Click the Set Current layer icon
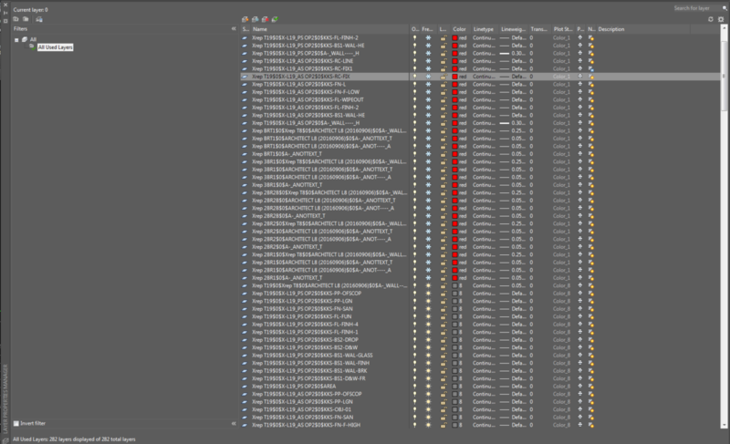Screen dimensions: 730x444 [x=275, y=19]
